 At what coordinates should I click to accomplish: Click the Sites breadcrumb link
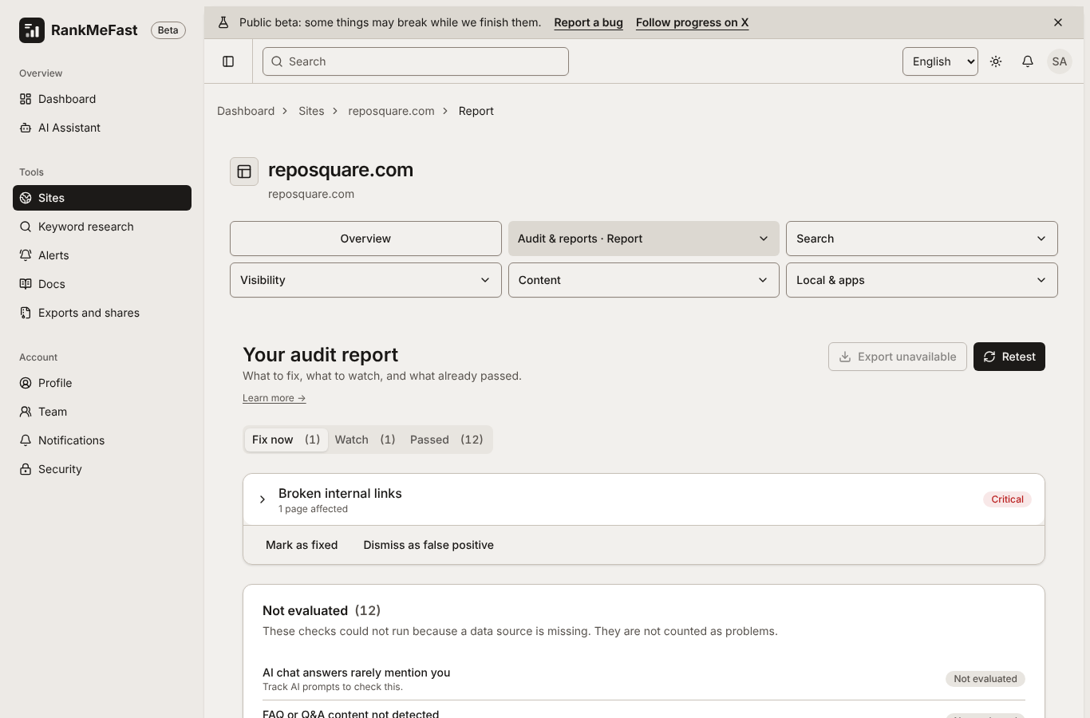311,111
